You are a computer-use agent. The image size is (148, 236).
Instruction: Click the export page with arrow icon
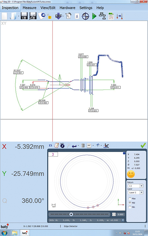[x=42, y=16]
